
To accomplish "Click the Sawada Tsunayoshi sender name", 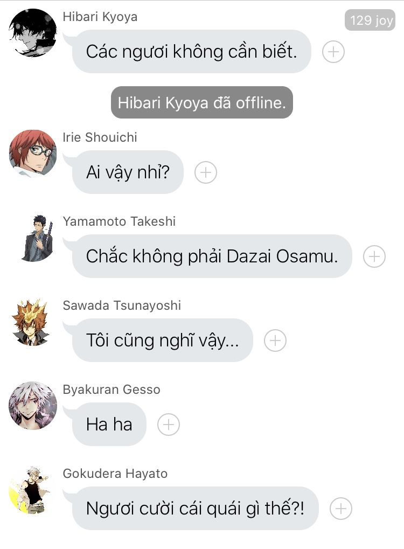I will [122, 305].
